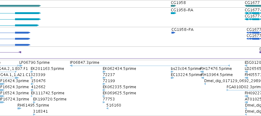The height and width of the screenshot is (116, 261).
Task: Select the EK069625.5prime EST arrow
Action: point(104,96)
